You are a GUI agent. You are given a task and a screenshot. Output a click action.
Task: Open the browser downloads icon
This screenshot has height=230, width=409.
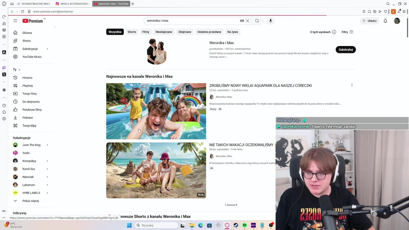tap(399, 11)
